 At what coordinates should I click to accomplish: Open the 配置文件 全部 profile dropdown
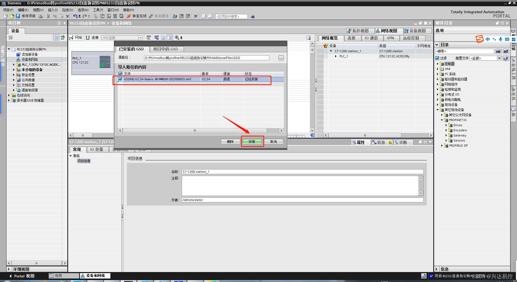[x=499, y=58]
